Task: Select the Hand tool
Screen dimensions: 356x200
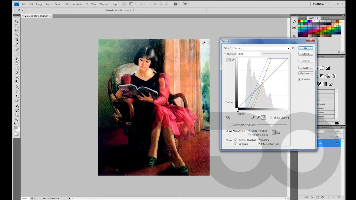Action: pyautogui.click(x=17, y=115)
